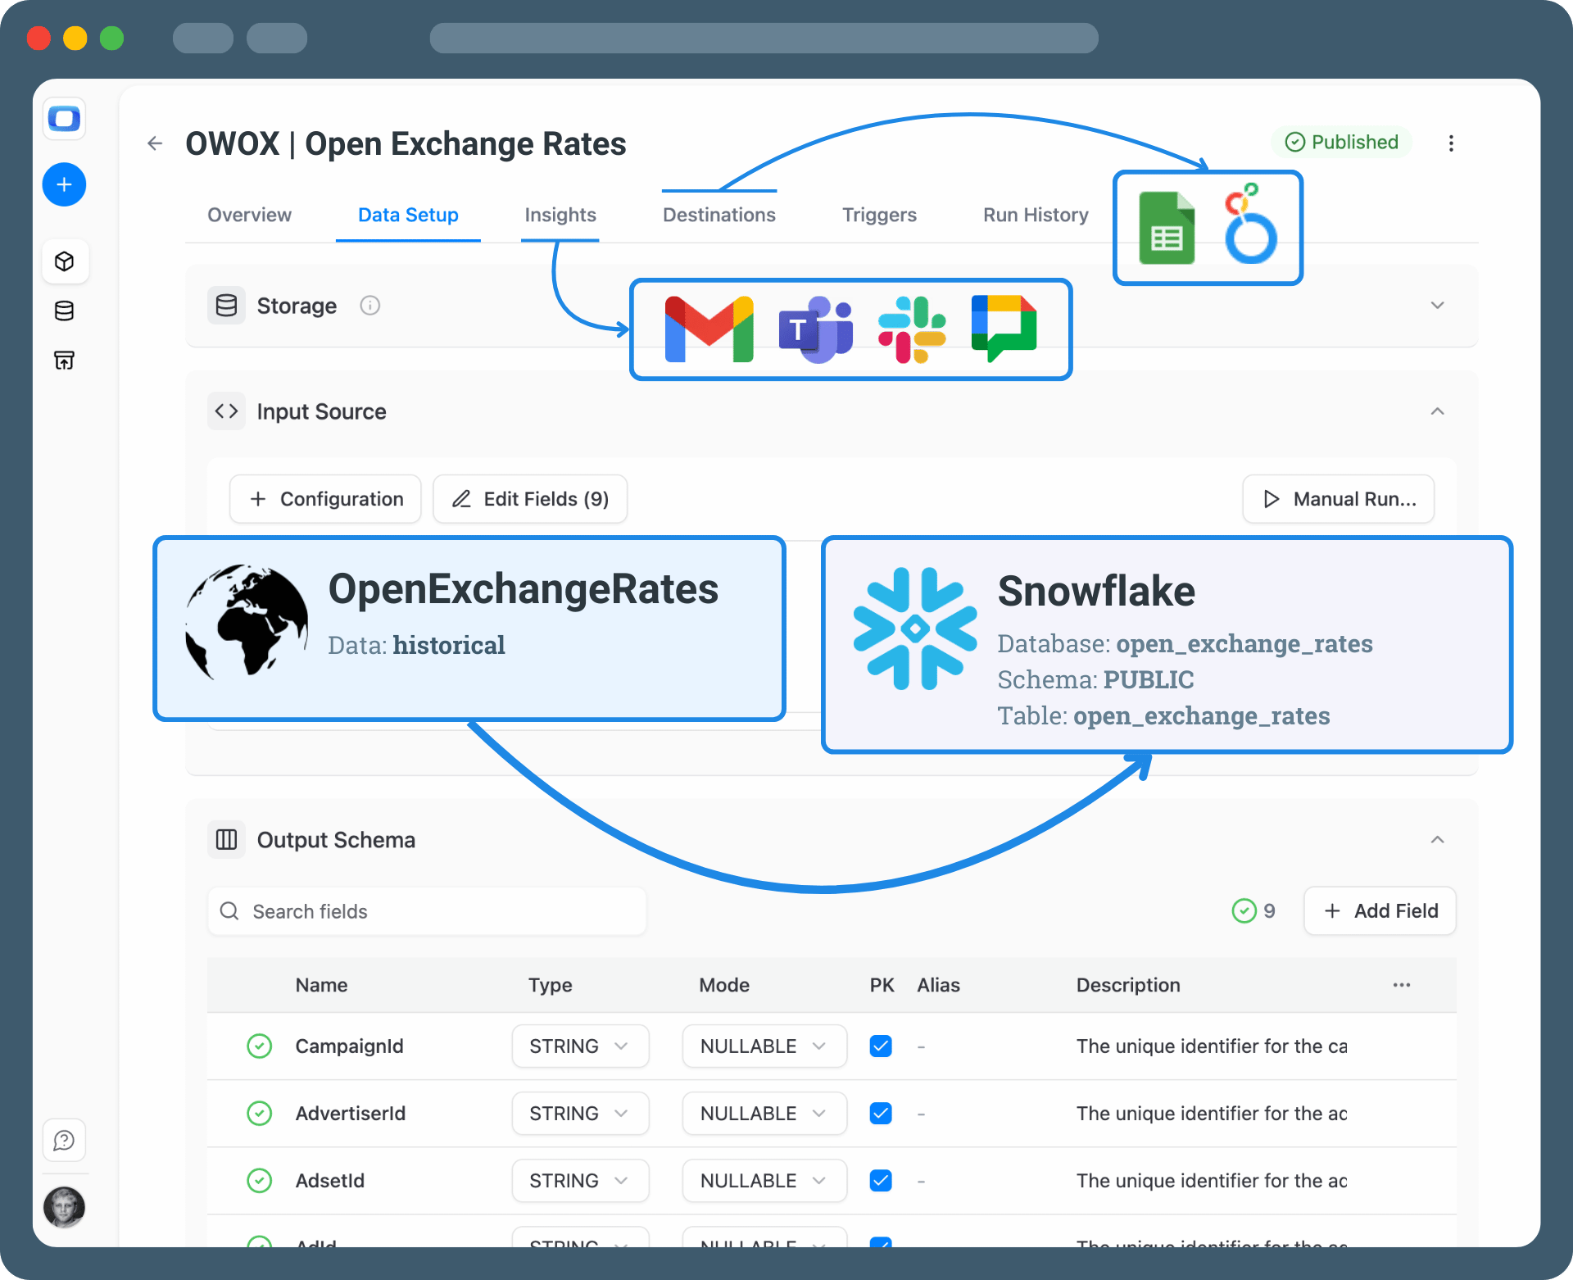Click the Google Sheets icon
Screen dimensions: 1573x1280
point(1167,229)
